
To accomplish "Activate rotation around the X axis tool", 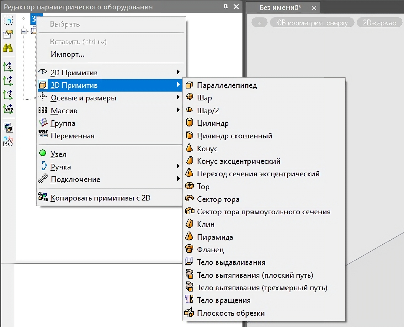I will [x=8, y=67].
